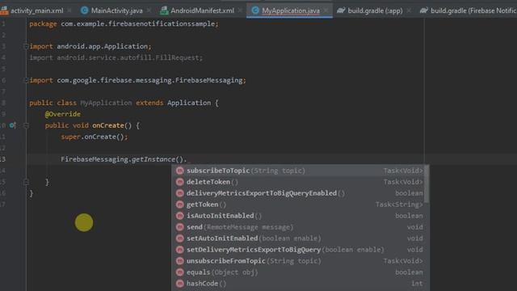Click the MainActivity.java class icon

[85, 11]
